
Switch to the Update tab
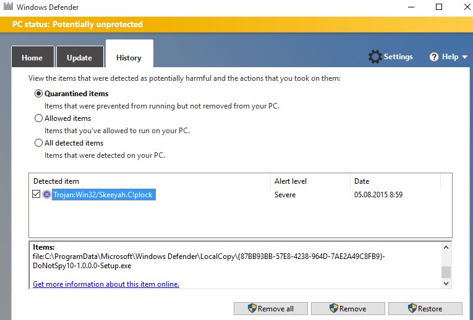[x=80, y=57]
